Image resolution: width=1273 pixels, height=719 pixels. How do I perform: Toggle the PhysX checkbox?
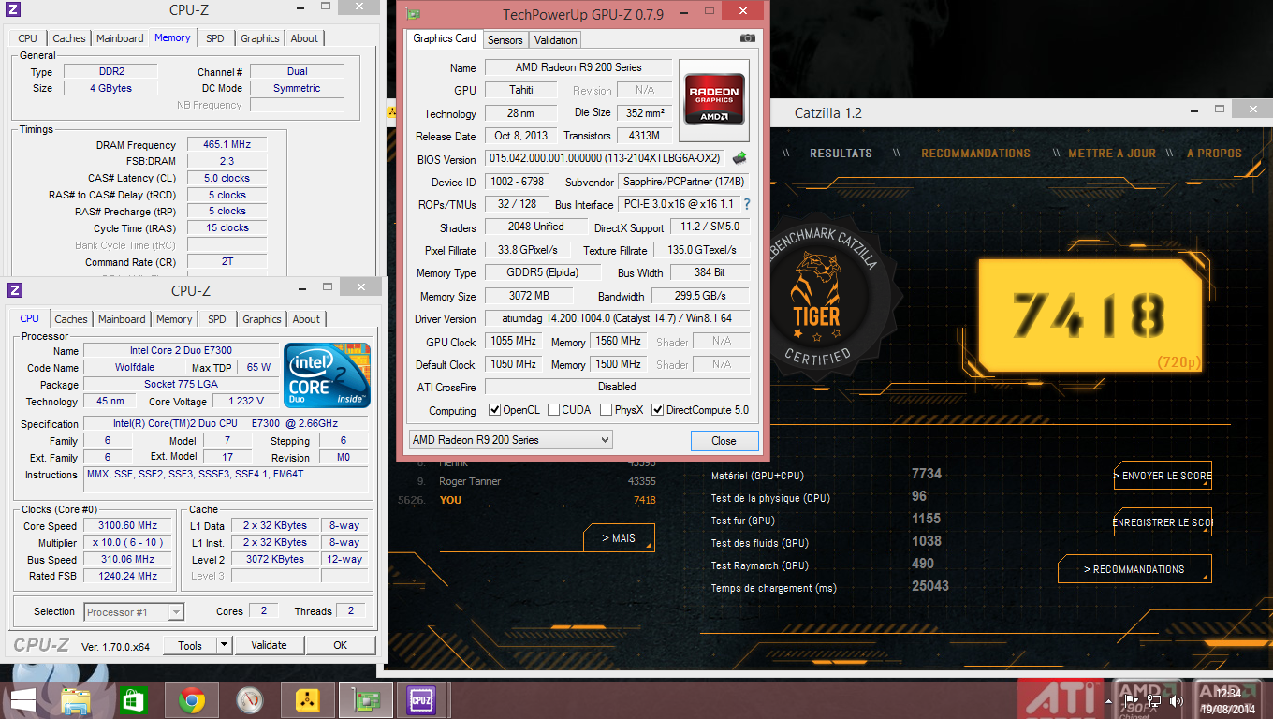(606, 410)
